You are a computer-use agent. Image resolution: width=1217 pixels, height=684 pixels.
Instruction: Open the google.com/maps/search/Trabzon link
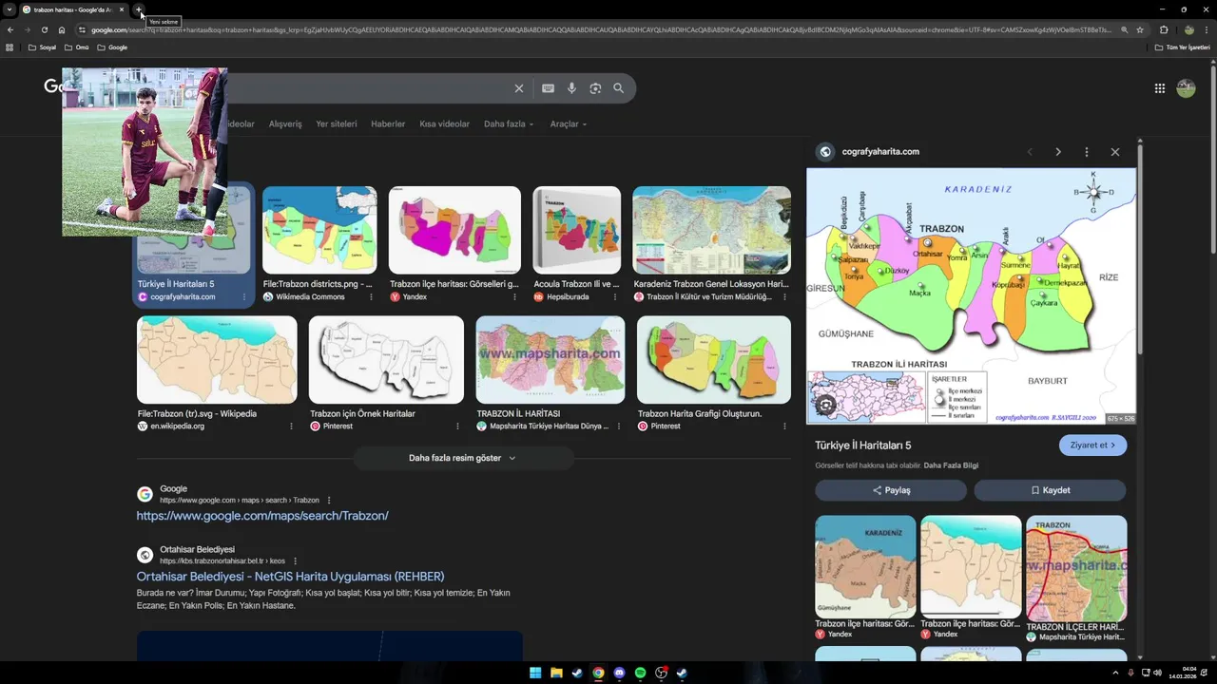(262, 516)
